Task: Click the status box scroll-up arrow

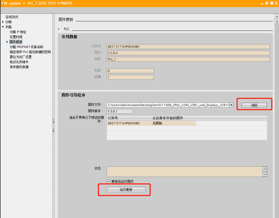Action: 264,169
